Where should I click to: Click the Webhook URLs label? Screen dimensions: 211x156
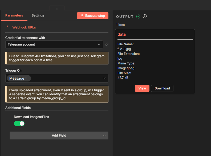(x=24, y=27)
